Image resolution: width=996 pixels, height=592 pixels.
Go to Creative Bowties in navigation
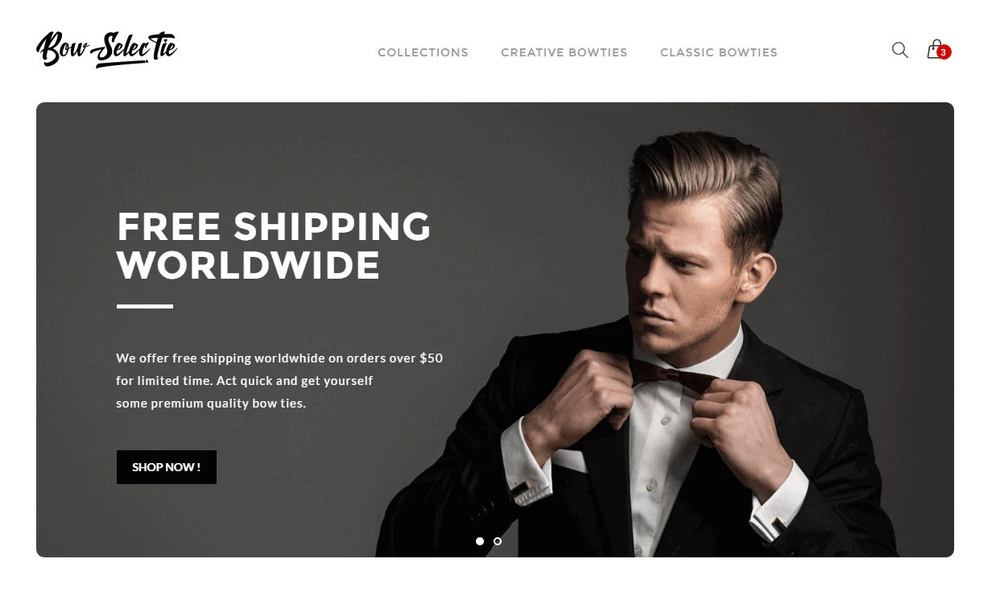tap(564, 52)
